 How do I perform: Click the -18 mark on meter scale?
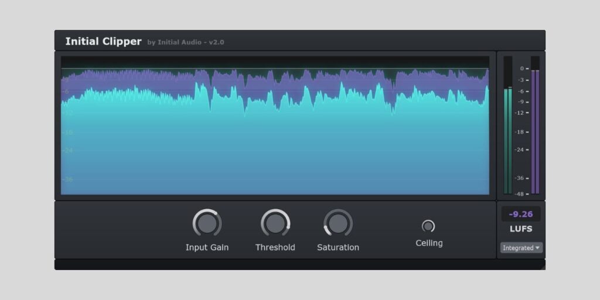(520, 132)
